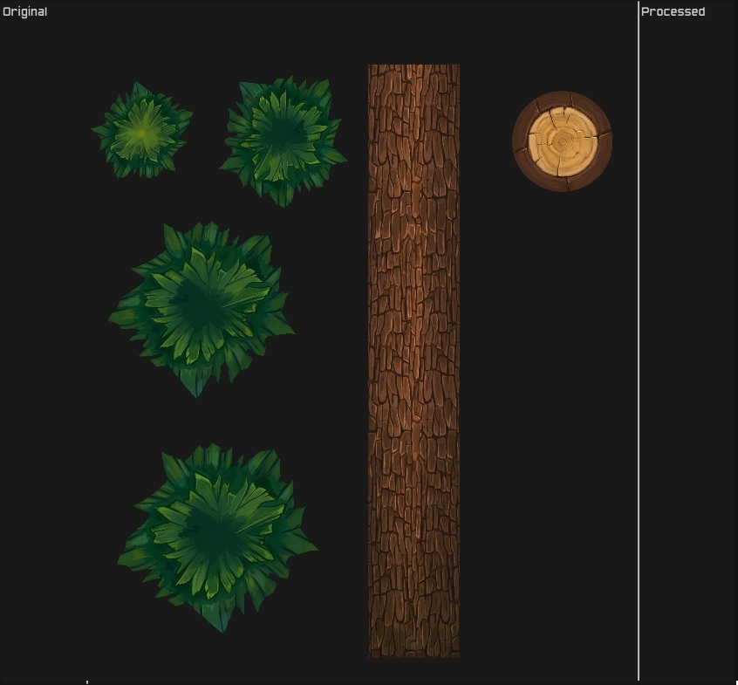Select the round log cross-section sprite
The width and height of the screenshot is (738, 685).
point(562,141)
